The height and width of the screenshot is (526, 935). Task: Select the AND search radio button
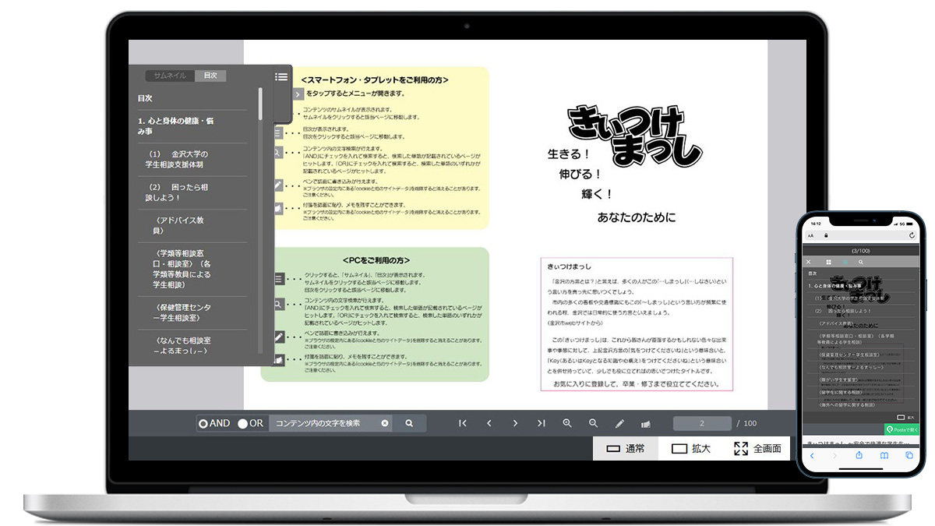(x=203, y=423)
